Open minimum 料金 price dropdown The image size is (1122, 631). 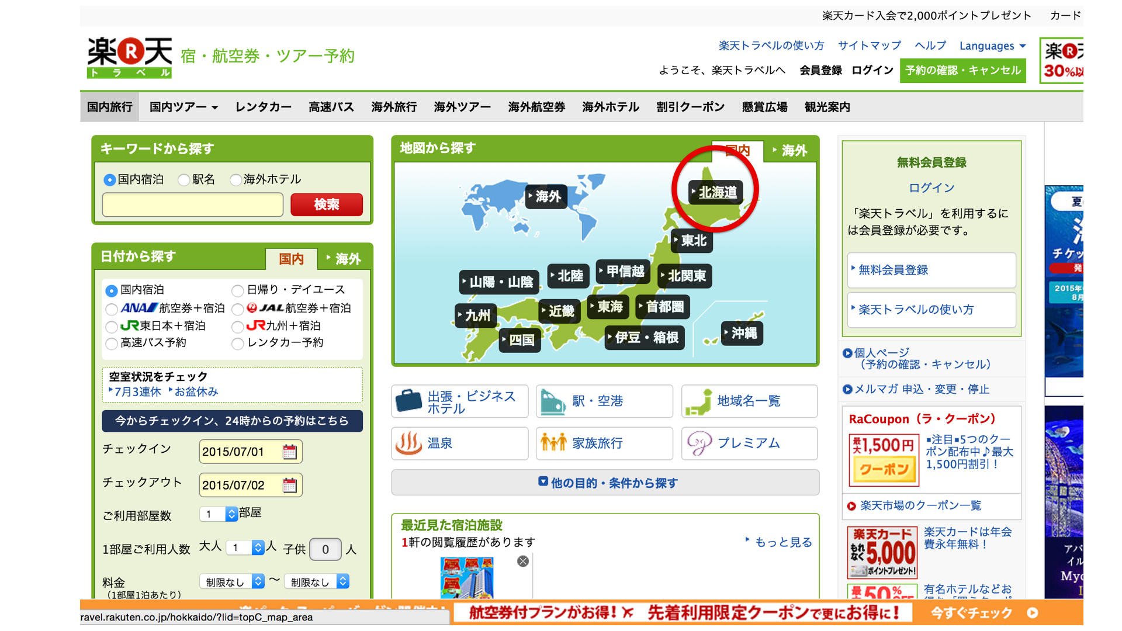233,581
